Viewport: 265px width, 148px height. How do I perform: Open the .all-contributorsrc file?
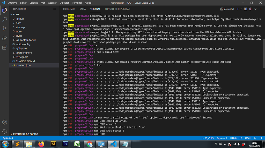point(34,40)
